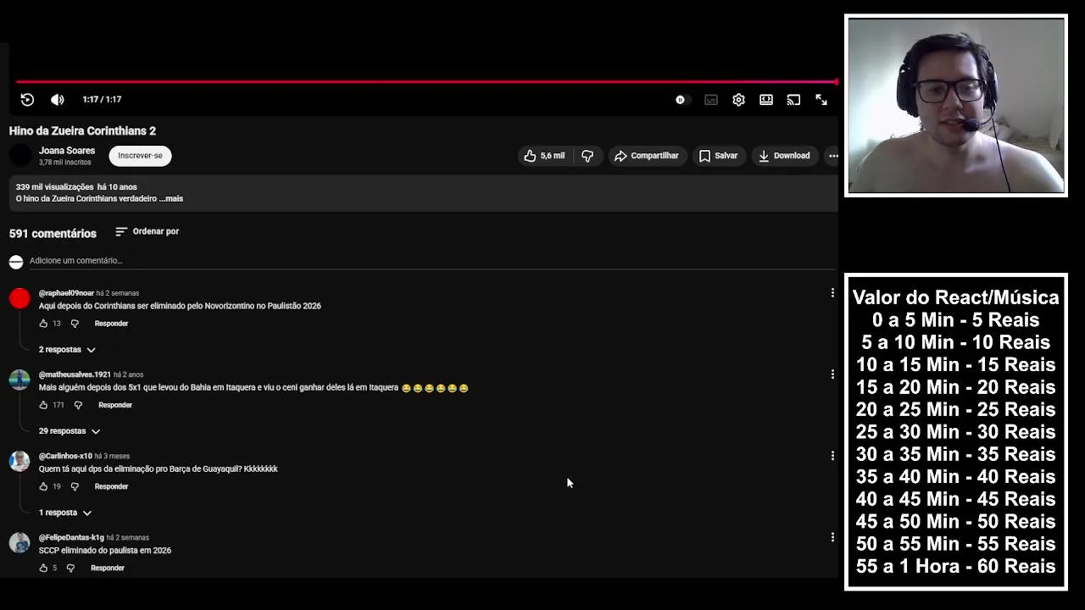1085x610 pixels.
Task: Click Download button under video
Action: click(784, 156)
